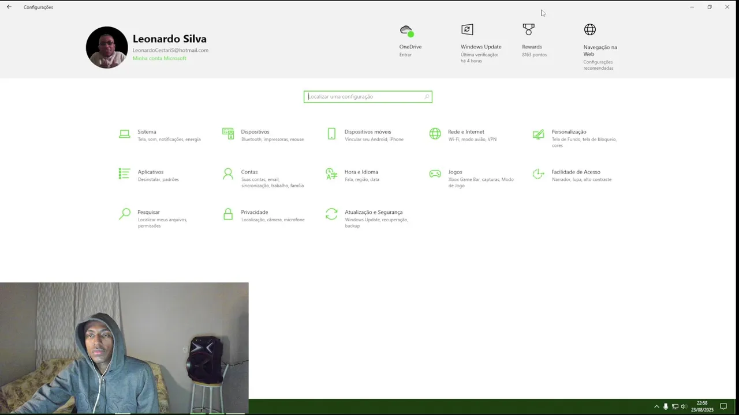This screenshot has height=415, width=739.
Task: Click the Facilidade de Acesso label
Action: click(576, 172)
